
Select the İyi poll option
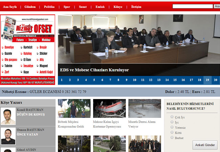[x=172, y=122]
